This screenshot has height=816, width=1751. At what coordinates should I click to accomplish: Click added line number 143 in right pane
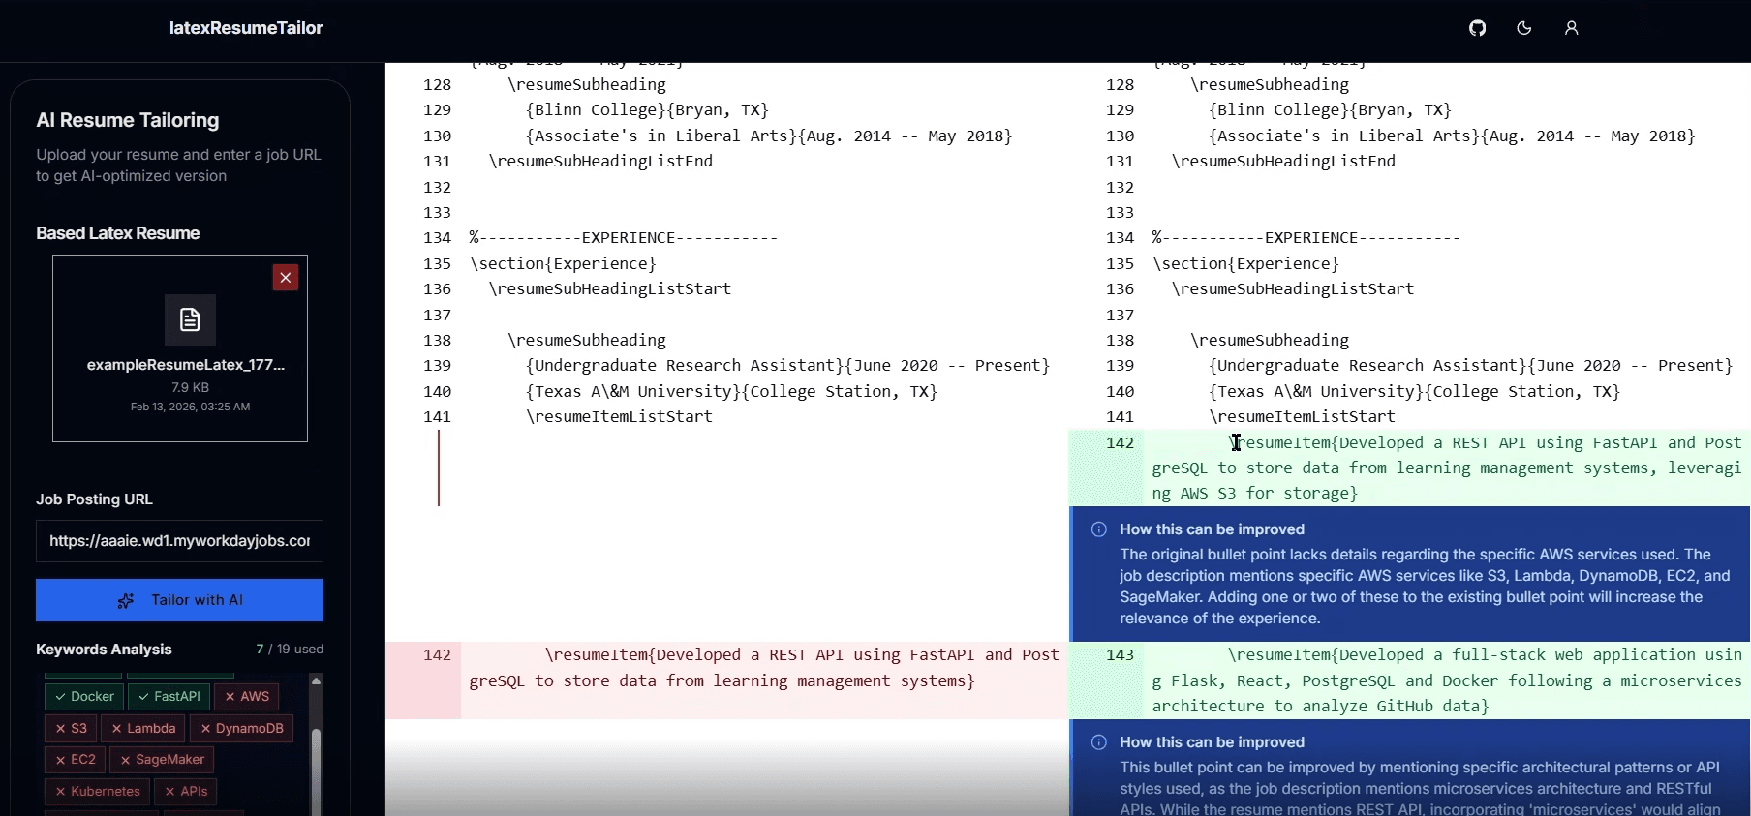pos(1120,654)
